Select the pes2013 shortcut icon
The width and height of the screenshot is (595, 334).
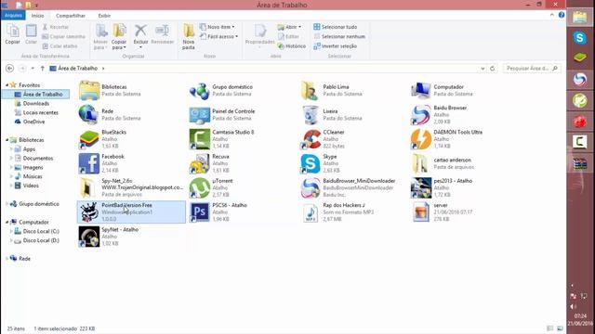click(x=421, y=187)
